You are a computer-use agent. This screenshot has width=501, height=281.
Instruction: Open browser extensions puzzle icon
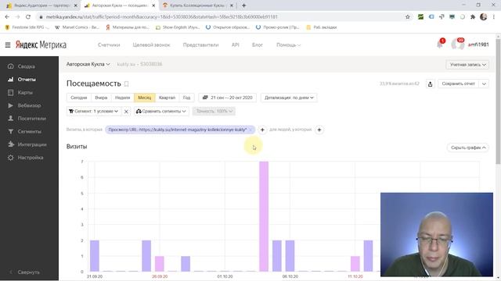(473, 17)
